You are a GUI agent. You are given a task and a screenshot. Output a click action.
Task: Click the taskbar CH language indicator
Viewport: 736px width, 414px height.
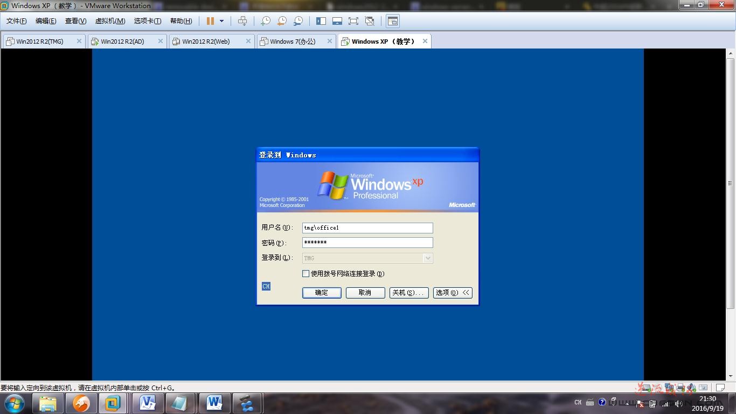[578, 402]
